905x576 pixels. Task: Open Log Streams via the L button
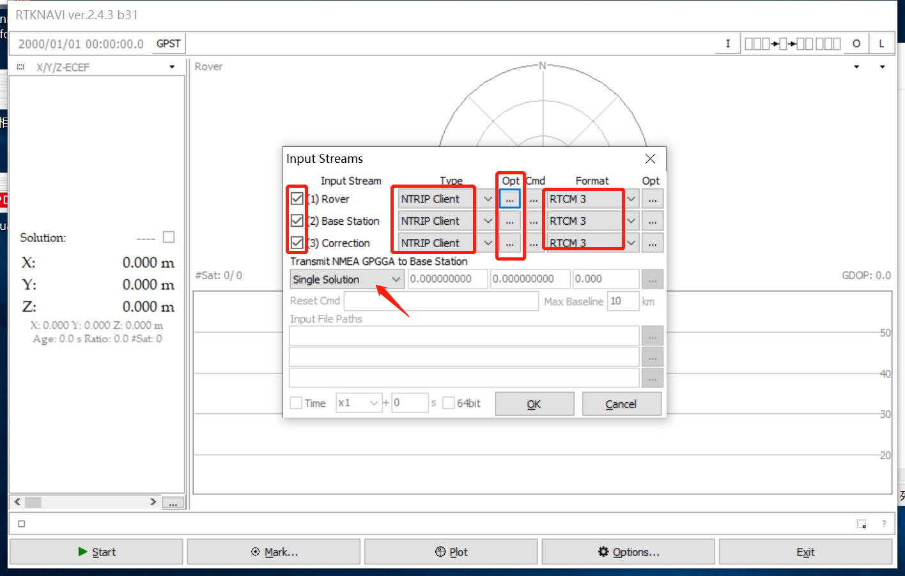click(881, 43)
